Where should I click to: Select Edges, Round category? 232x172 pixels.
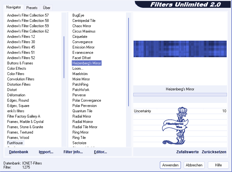[18, 100]
